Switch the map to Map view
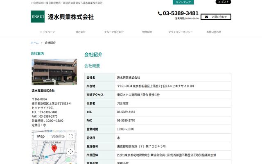262x164 pixels. pos(41,137)
